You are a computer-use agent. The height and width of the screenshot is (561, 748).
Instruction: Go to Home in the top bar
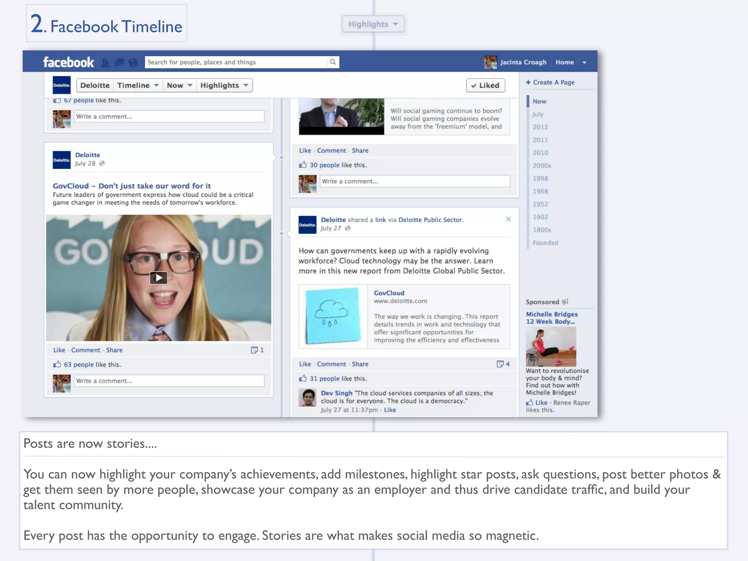(x=564, y=62)
